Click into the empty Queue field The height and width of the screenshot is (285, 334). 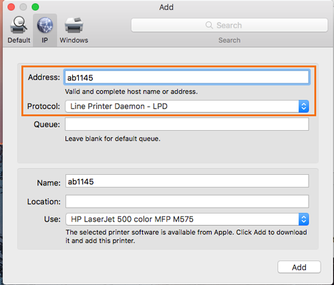(x=187, y=124)
